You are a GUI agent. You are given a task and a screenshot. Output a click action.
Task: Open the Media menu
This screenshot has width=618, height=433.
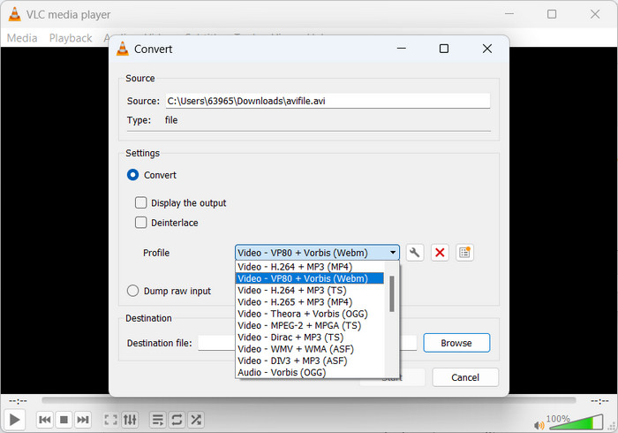pyautogui.click(x=22, y=38)
